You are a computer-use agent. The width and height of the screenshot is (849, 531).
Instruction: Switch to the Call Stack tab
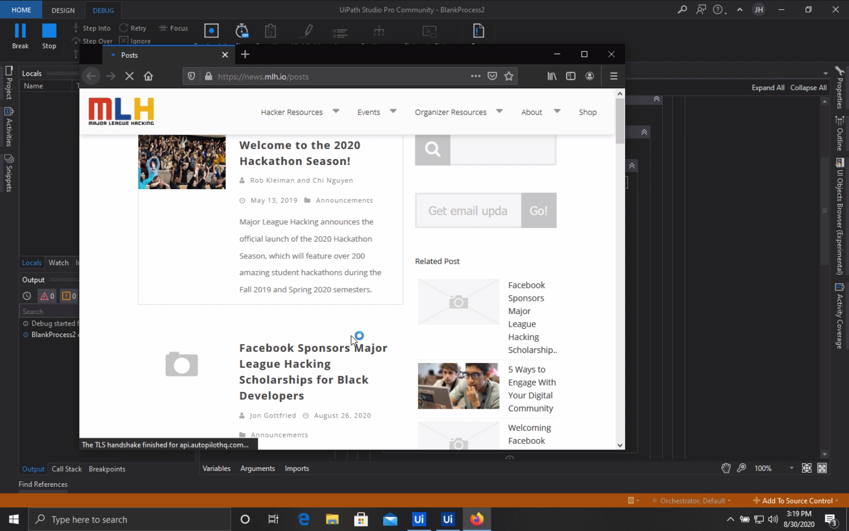(x=67, y=469)
